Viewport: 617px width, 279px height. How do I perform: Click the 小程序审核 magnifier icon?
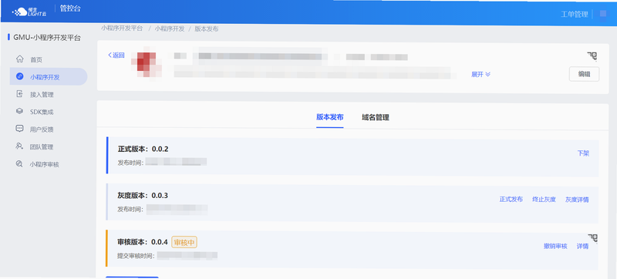[19, 164]
